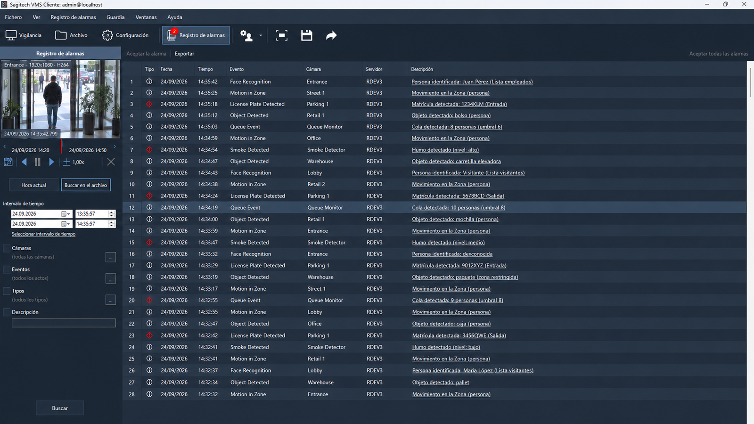Click Hora actual button
This screenshot has width=754, height=424.
tap(33, 185)
